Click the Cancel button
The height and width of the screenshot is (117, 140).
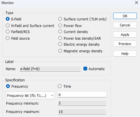125,25
